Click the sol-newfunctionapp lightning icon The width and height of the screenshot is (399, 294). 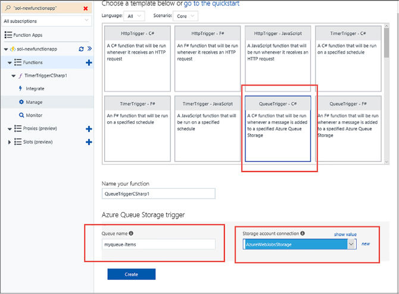pyautogui.click(x=13, y=49)
